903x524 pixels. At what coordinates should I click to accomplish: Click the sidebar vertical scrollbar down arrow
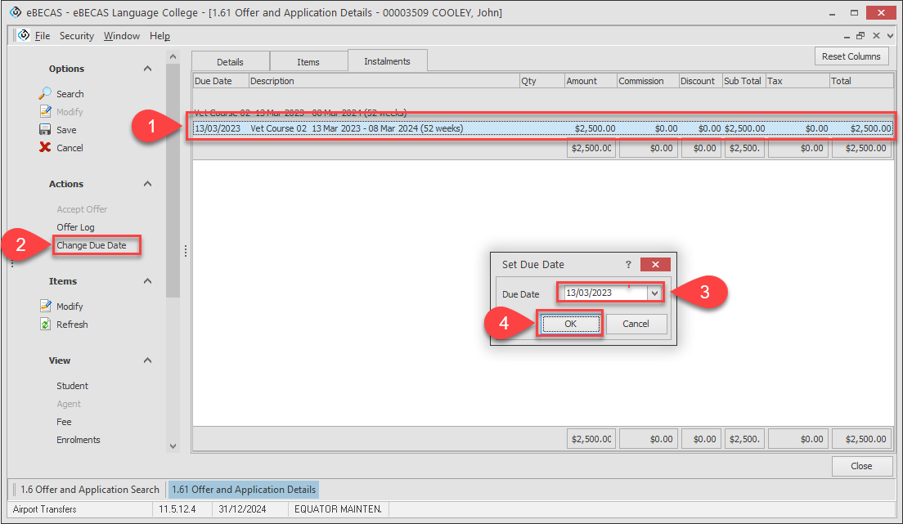pos(173,446)
